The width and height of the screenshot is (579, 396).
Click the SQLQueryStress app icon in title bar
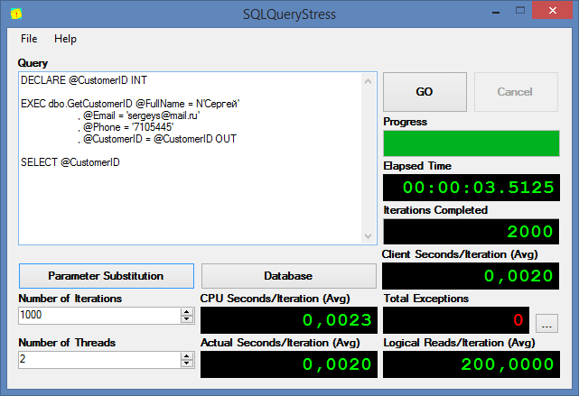16,14
